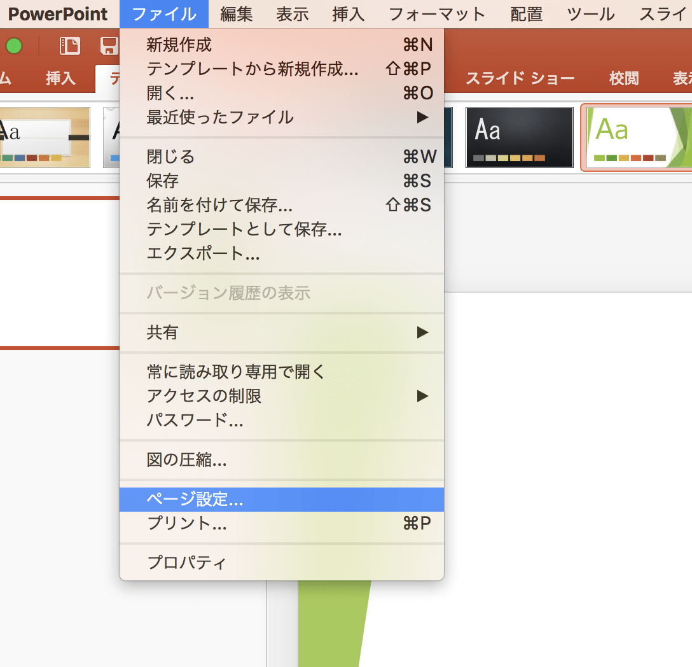The width and height of the screenshot is (692, 667).
Task: Choose 名前を付けて保存...
Action: coord(282,205)
